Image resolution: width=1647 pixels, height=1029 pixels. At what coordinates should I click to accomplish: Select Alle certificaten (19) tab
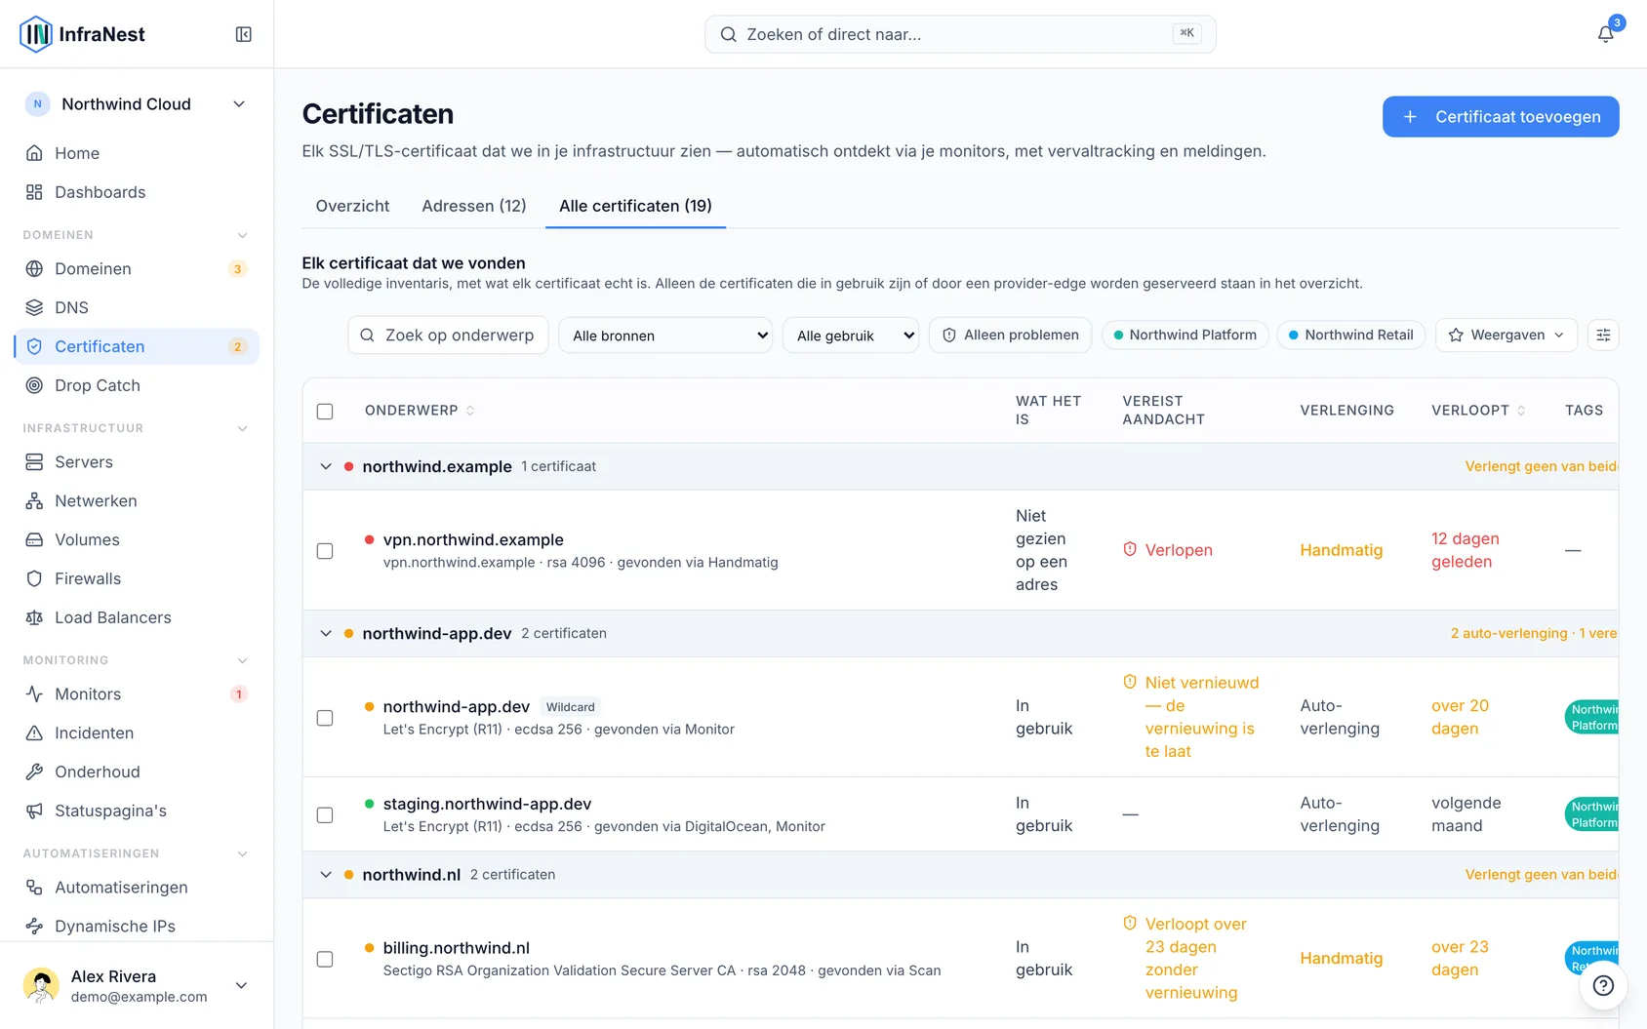pyautogui.click(x=635, y=206)
